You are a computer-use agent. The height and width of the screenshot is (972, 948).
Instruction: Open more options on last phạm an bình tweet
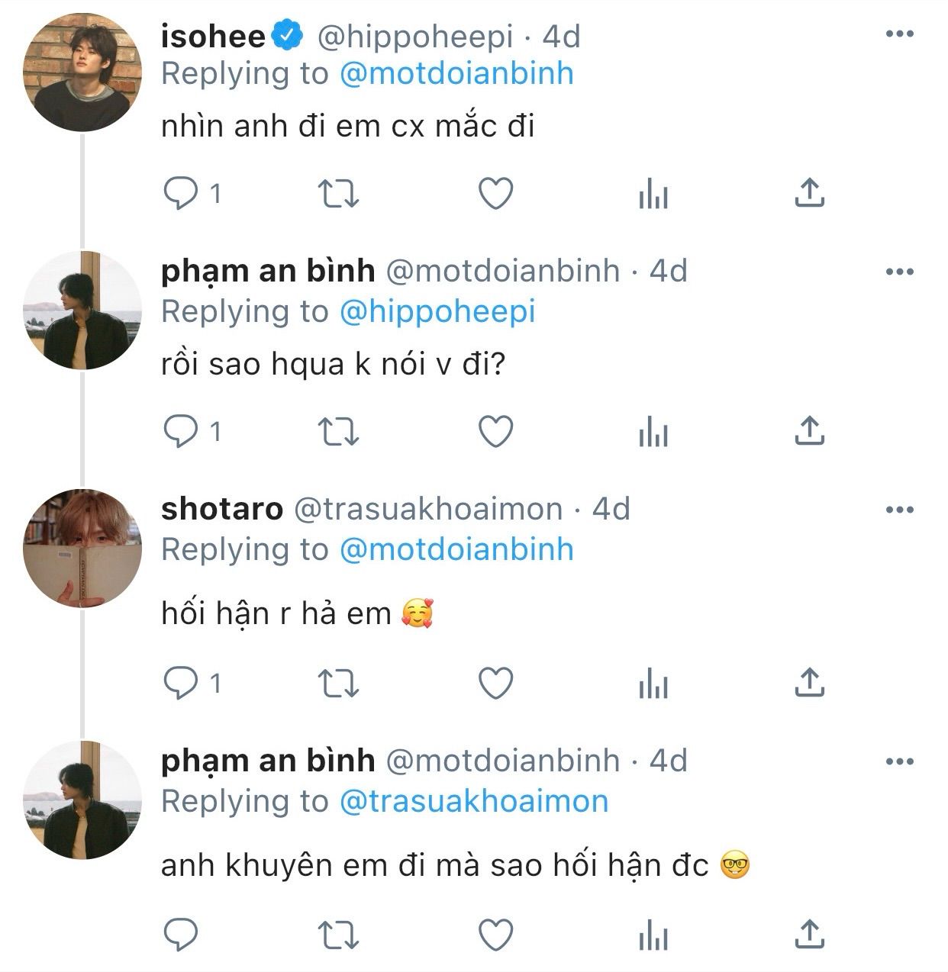point(900,761)
